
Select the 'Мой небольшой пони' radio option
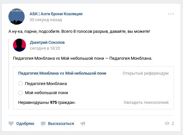[20, 93]
